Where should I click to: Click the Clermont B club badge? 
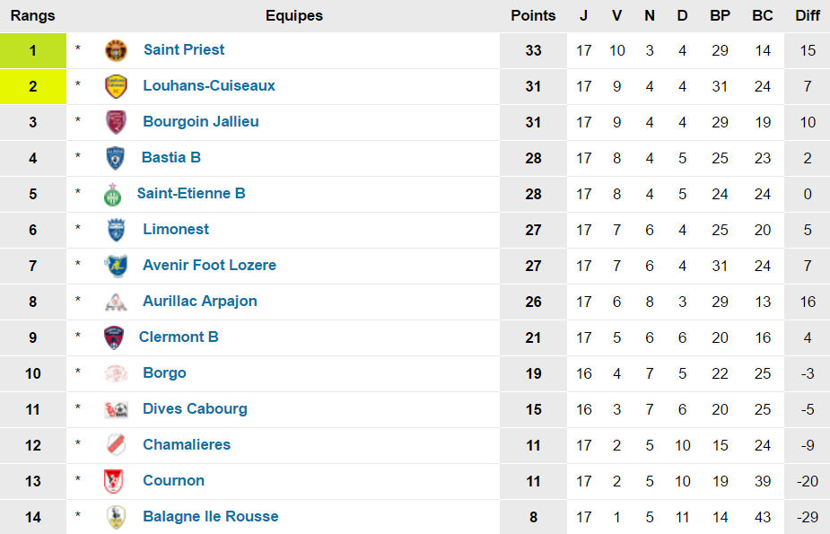pos(114,337)
